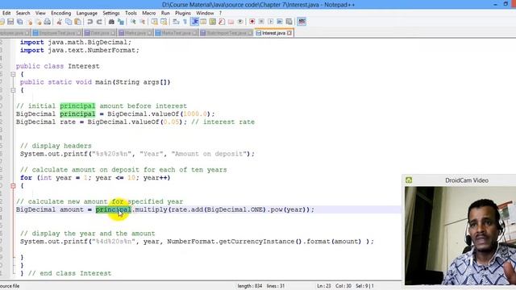Click the spell-check ABC toolbar icon
This screenshot has width=516, height=290.
pos(302,22)
